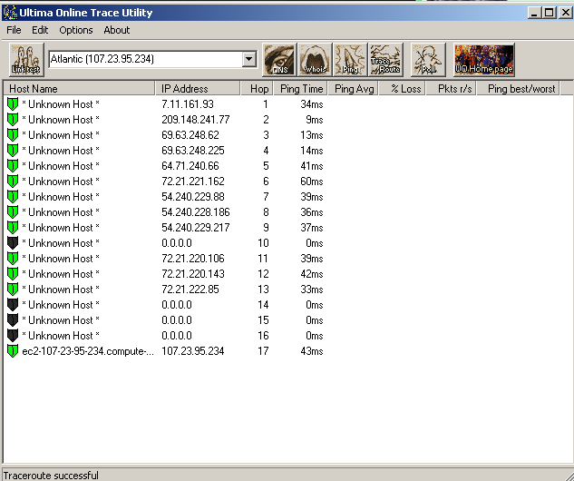Image resolution: width=574 pixels, height=481 pixels.
Task: Click the Hop column header
Action: (257, 89)
